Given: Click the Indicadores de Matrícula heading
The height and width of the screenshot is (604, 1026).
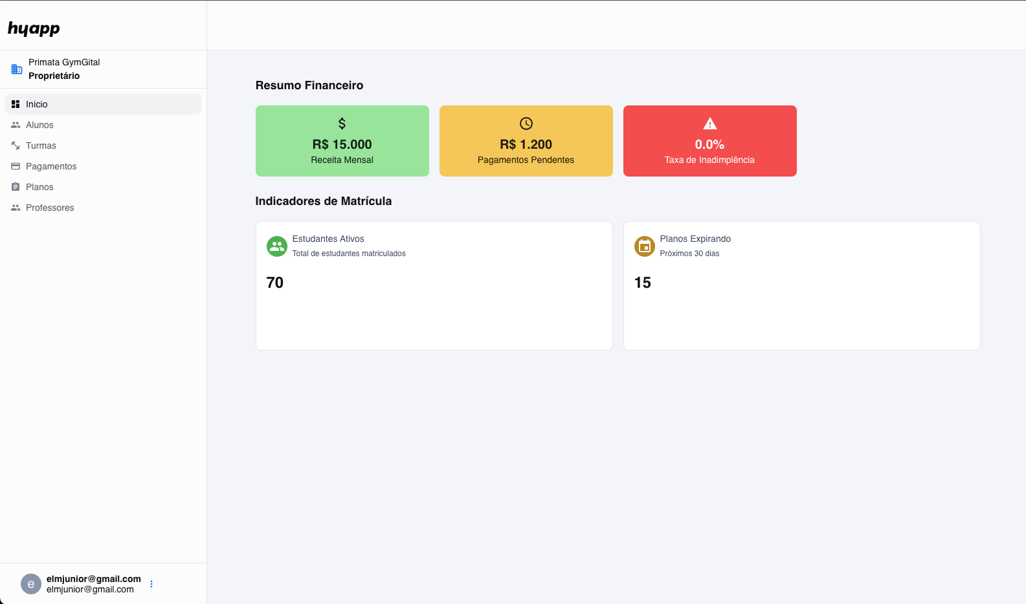Looking at the screenshot, I should point(324,201).
